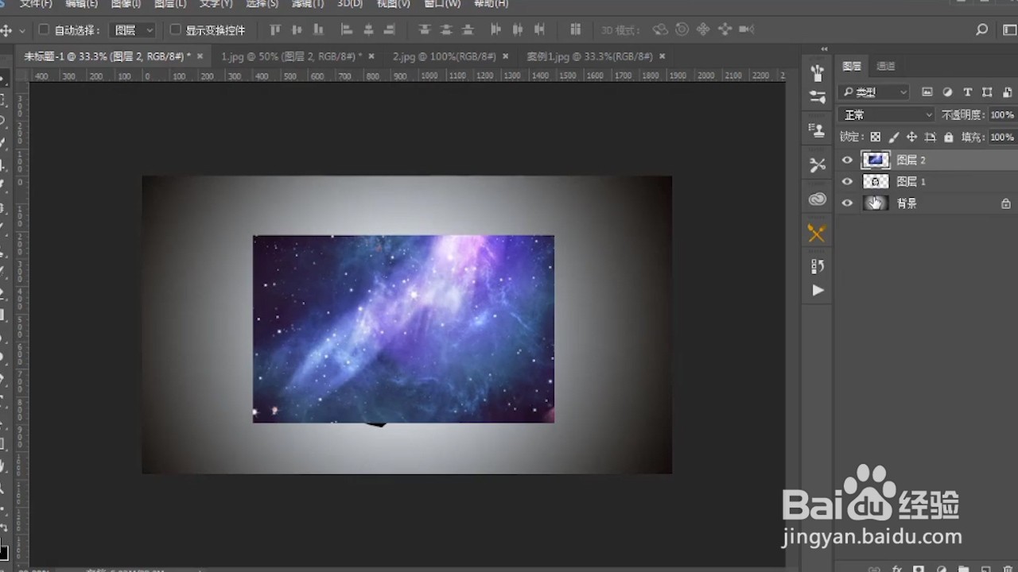Click the Clone Source stamp panel icon

point(818,129)
